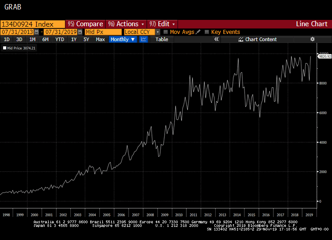Enable the Mov Avgs checkbox
Viewport: 332px width, 240px height.
pos(166,32)
